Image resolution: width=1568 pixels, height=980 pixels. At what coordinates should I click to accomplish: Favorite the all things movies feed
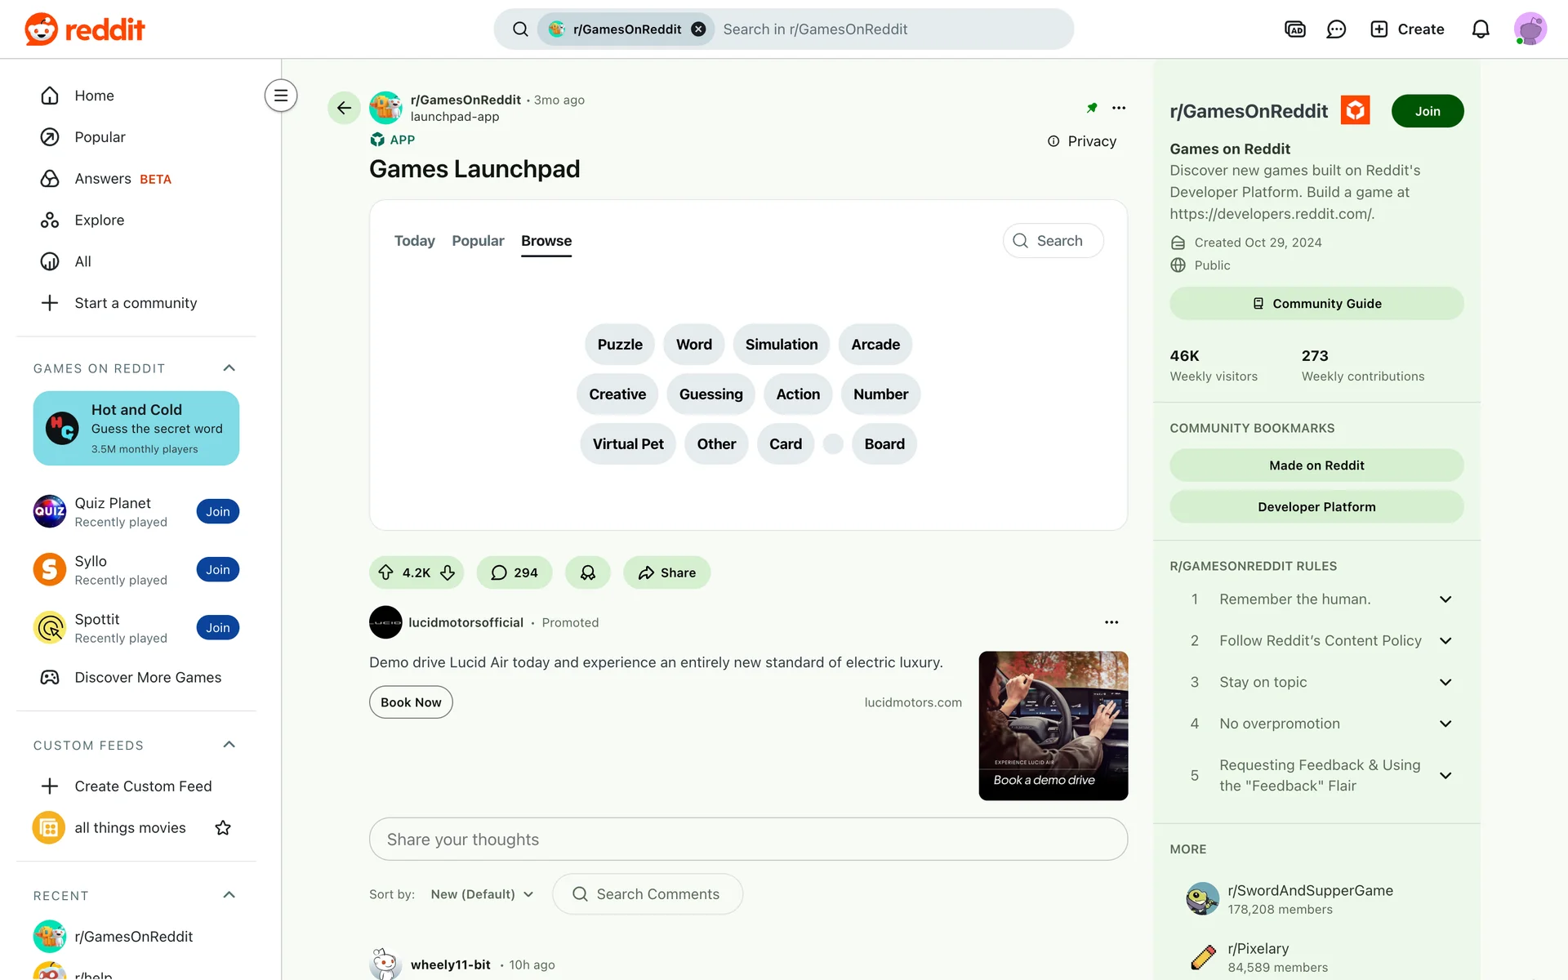coord(222,828)
